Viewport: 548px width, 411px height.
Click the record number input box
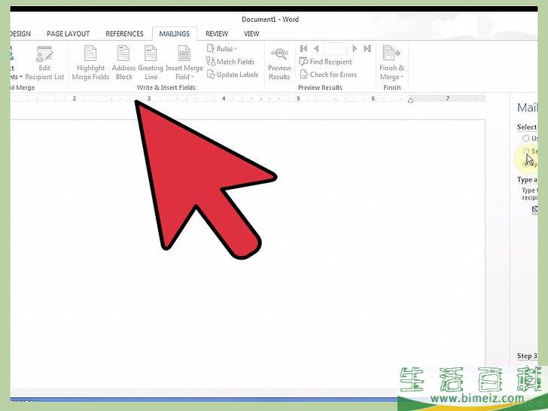(336, 49)
